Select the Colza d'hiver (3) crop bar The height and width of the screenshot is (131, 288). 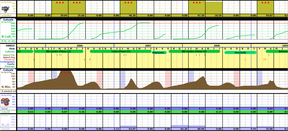[119, 52]
